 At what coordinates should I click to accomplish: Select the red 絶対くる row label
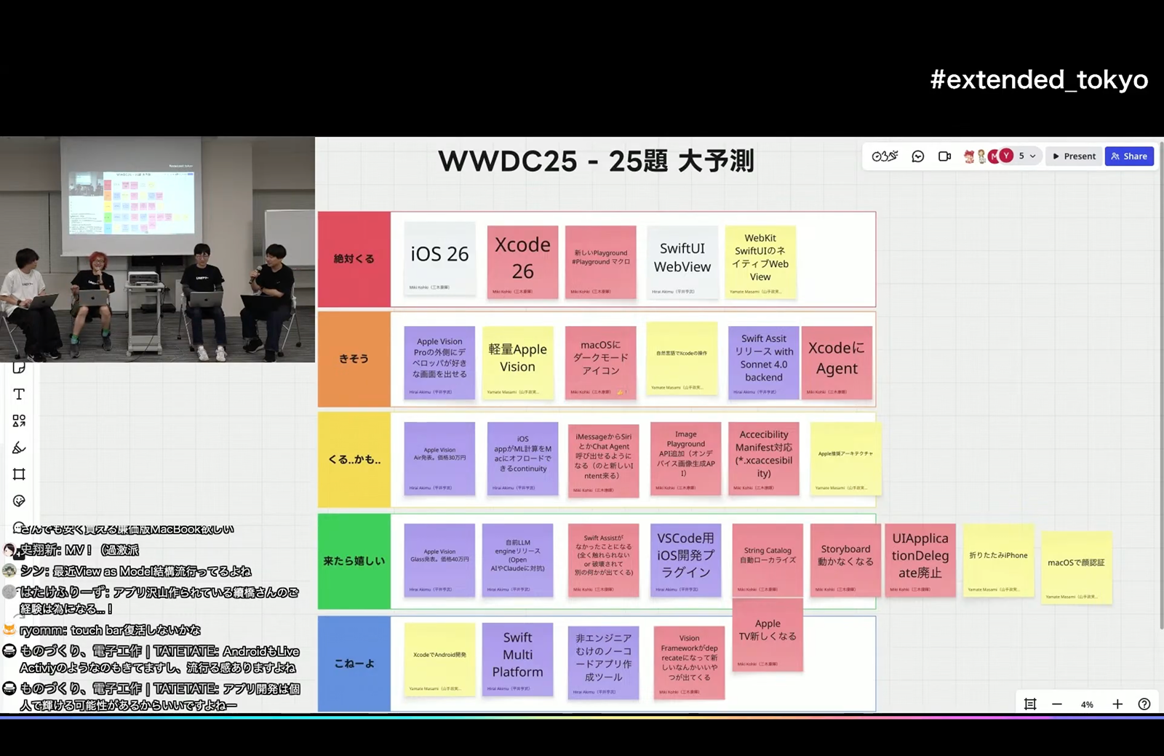tap(354, 259)
